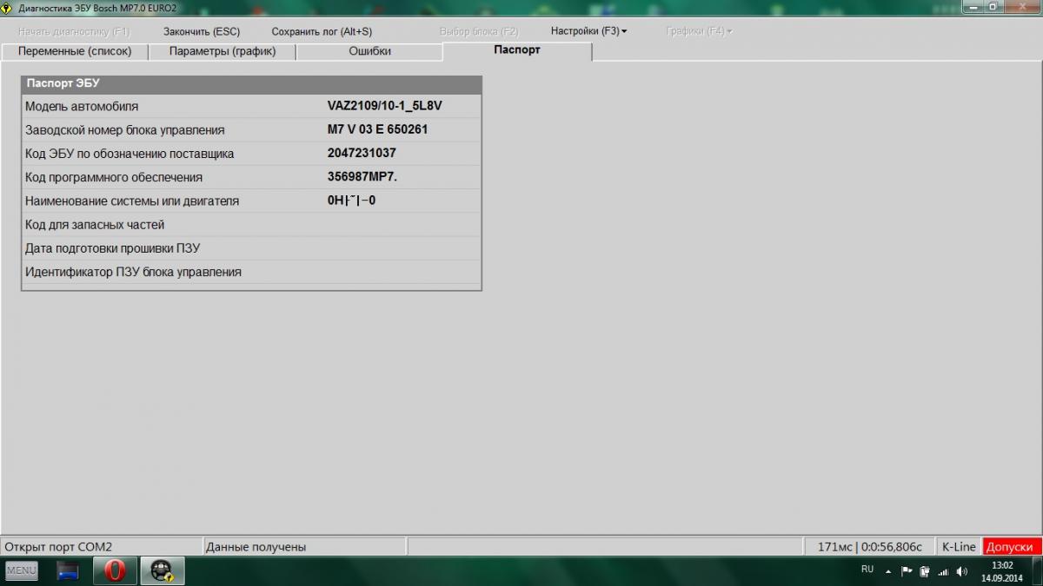This screenshot has width=1043, height=586.
Task: Click the disabled Начать диагностику (F1) item
Action: tap(74, 31)
